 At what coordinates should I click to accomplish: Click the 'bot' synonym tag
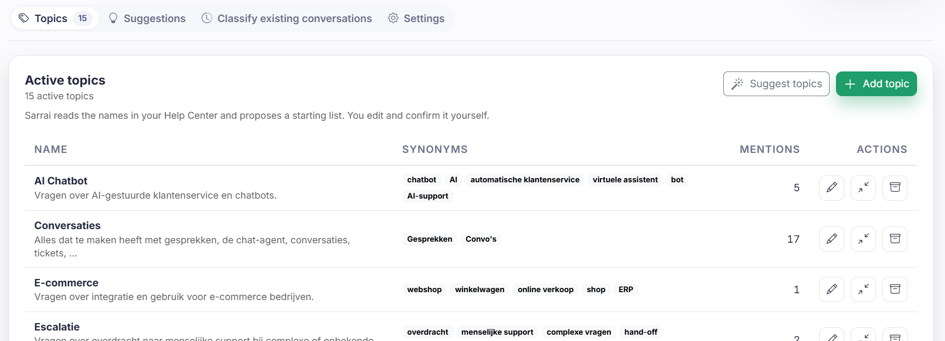point(677,180)
